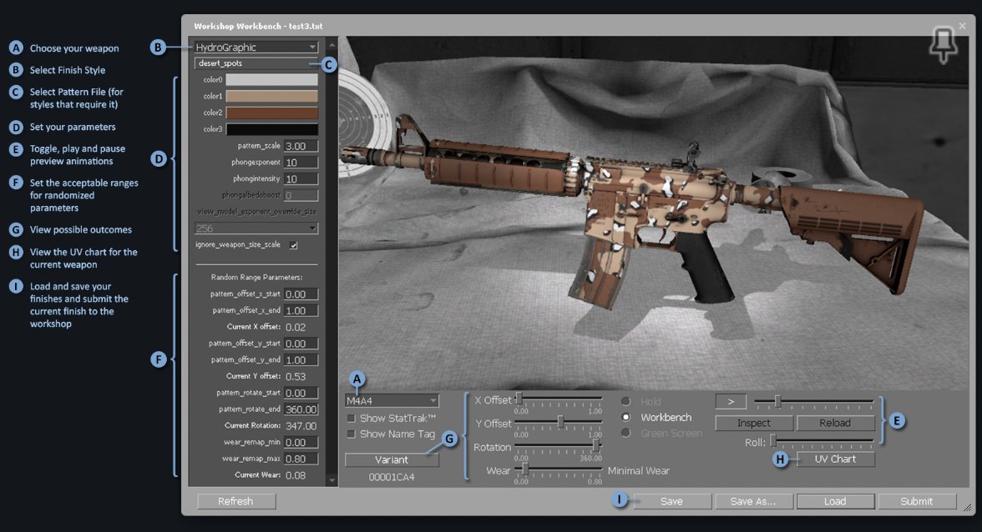The width and height of the screenshot is (982, 532).
Task: Submit the finish to the workshop
Action: 916,501
